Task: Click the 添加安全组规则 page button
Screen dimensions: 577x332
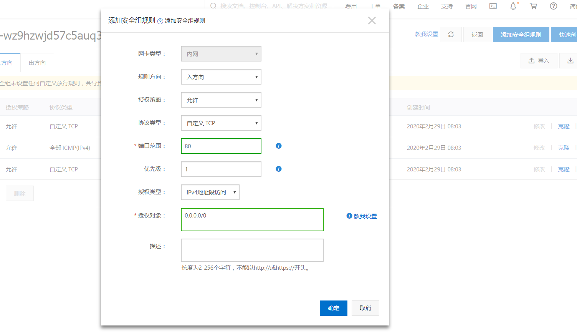Action: (521, 35)
